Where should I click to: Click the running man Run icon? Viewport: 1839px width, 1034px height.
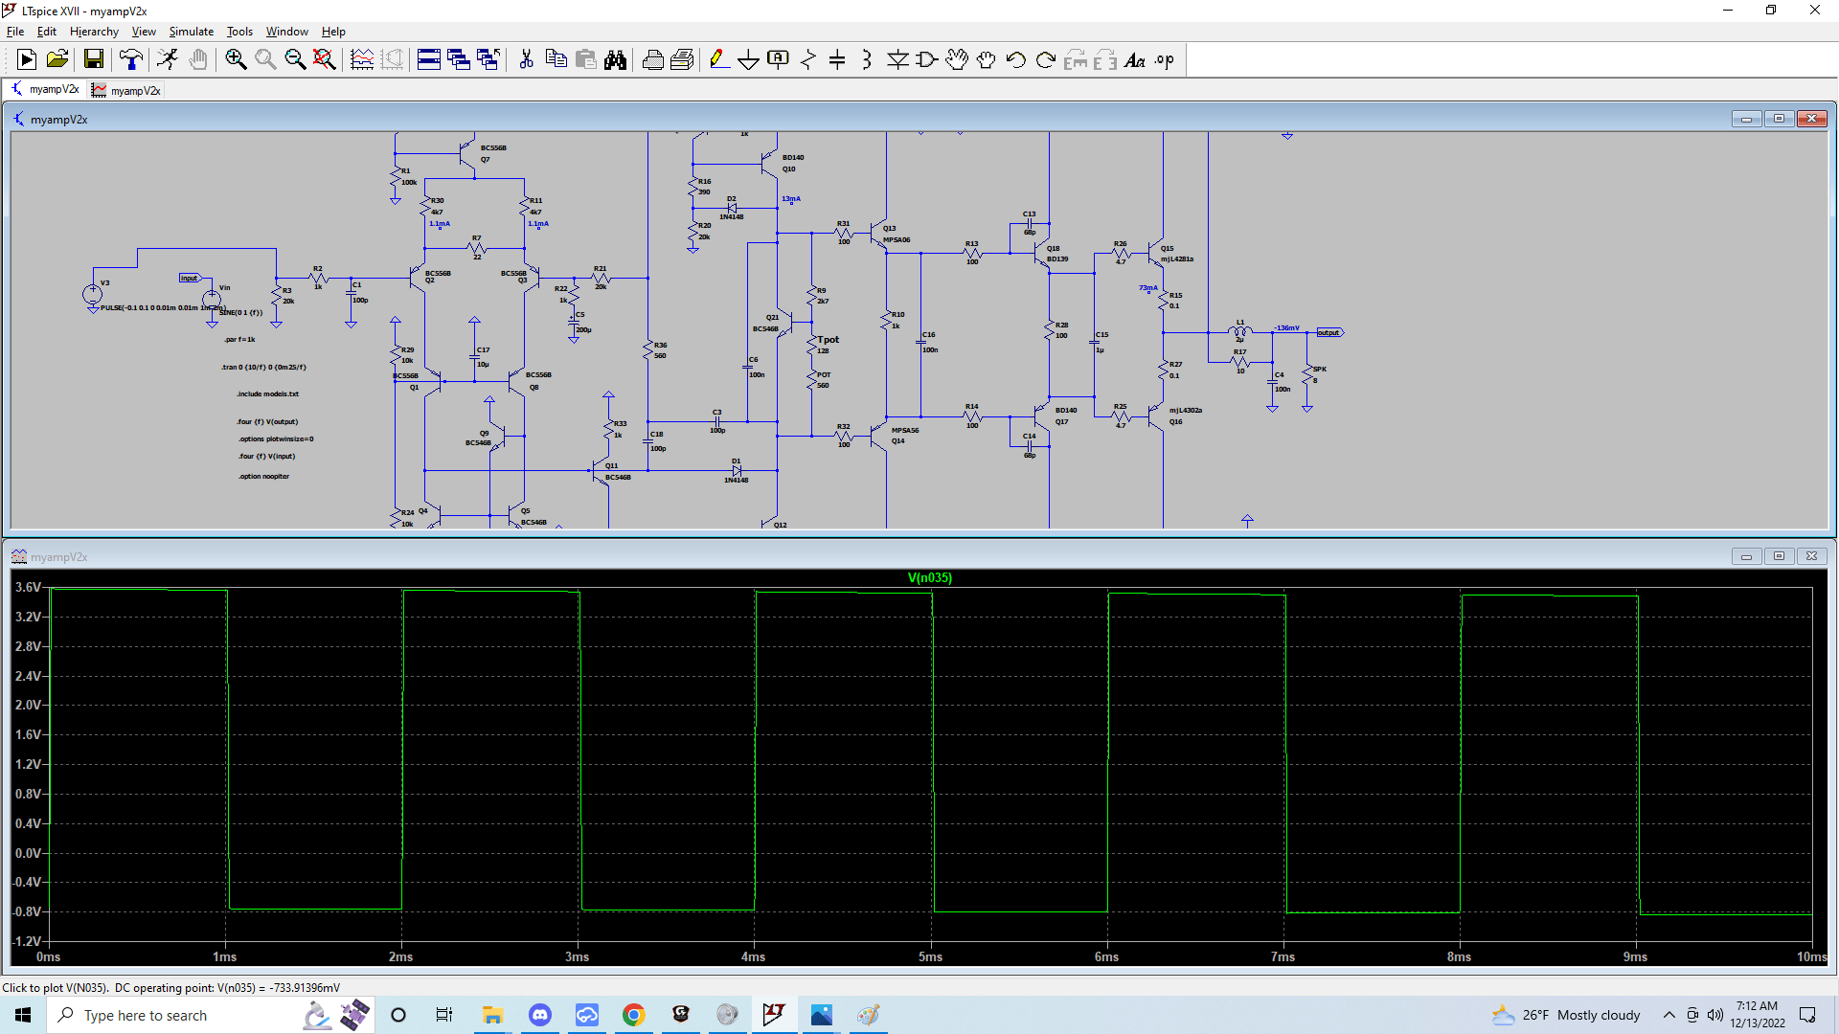(168, 60)
